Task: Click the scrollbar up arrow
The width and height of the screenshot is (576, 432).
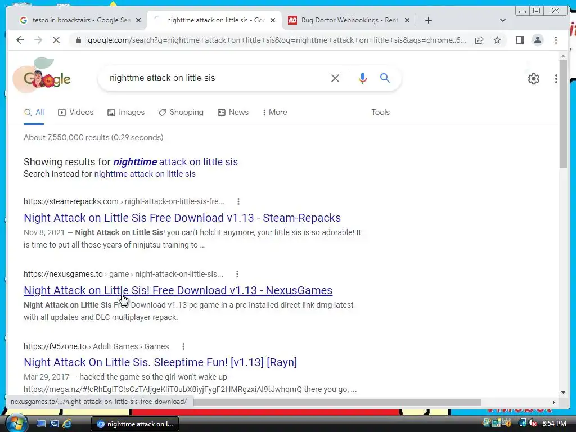Action: click(563, 56)
